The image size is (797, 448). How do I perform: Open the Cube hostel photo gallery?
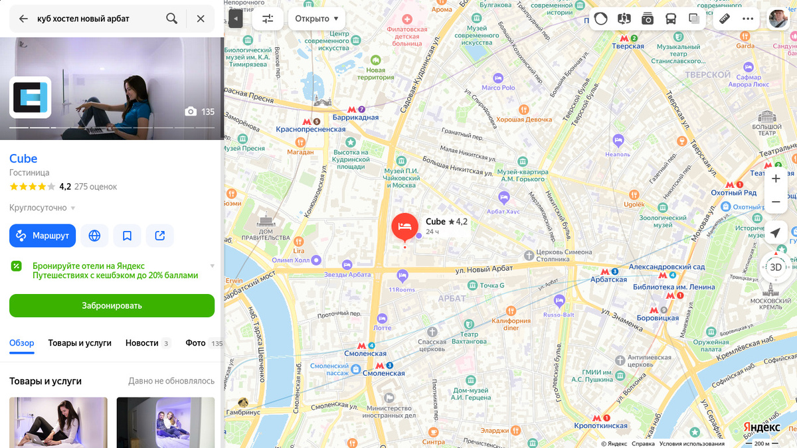tap(112, 88)
